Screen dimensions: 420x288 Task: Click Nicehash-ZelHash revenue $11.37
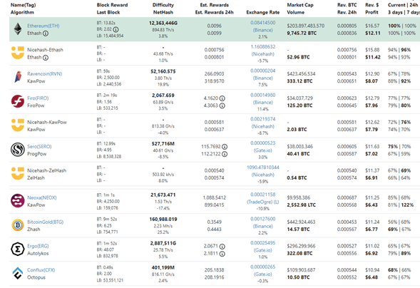point(372,170)
